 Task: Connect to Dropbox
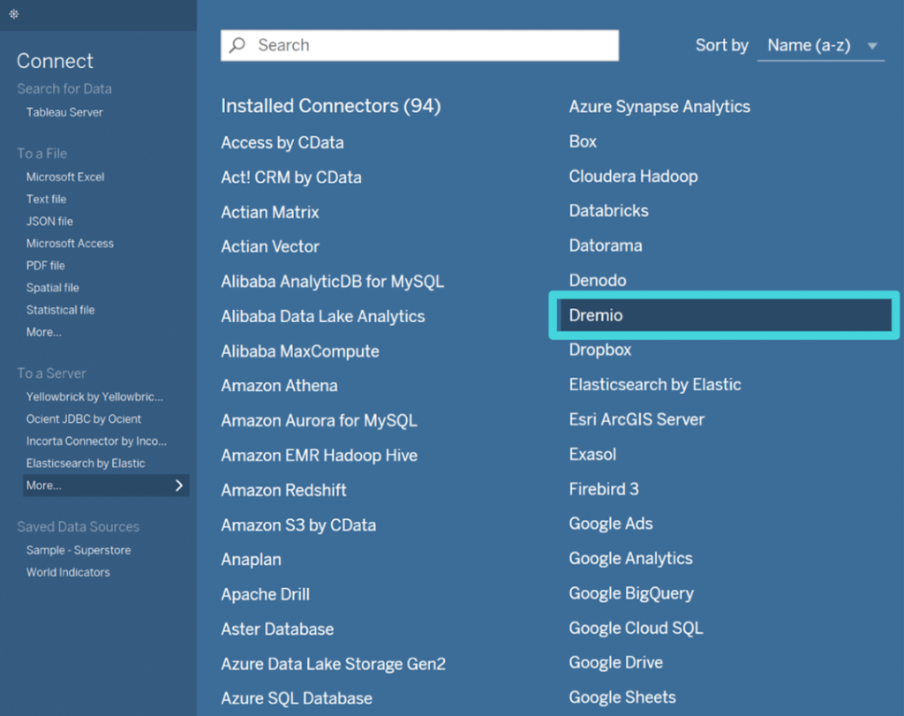600,350
